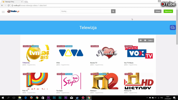Click the Vodtu.pl logo
The width and height of the screenshot is (178, 100).
[13, 11]
